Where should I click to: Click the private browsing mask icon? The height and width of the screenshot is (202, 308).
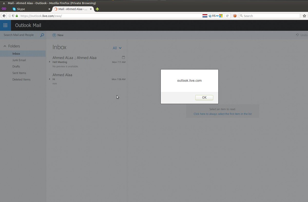point(4,9)
